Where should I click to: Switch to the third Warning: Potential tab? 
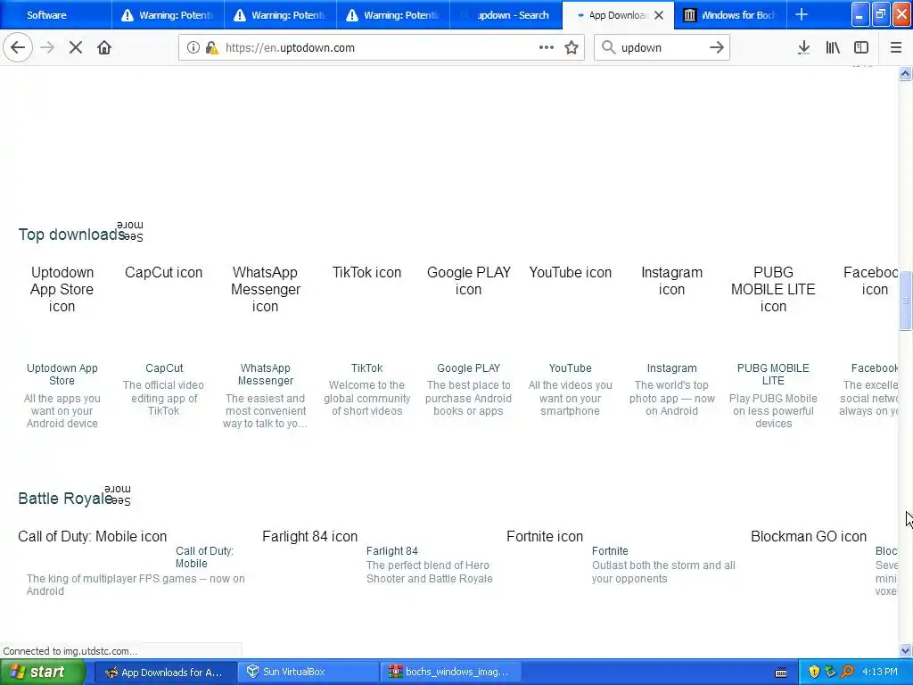392,14
